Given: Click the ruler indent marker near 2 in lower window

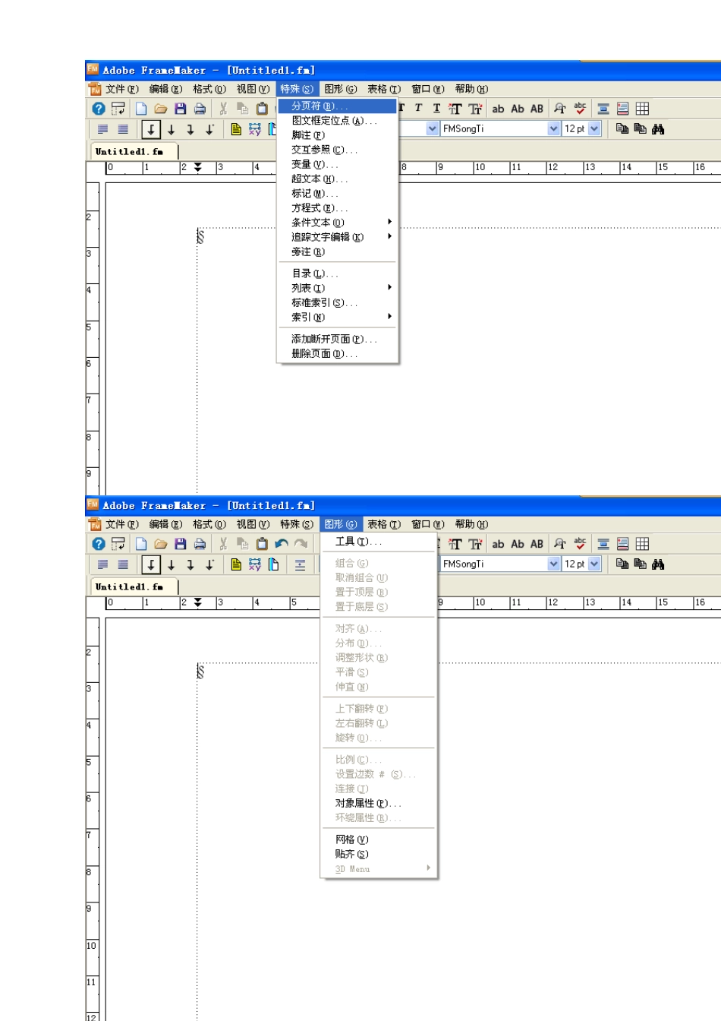Looking at the screenshot, I should click(x=197, y=602).
